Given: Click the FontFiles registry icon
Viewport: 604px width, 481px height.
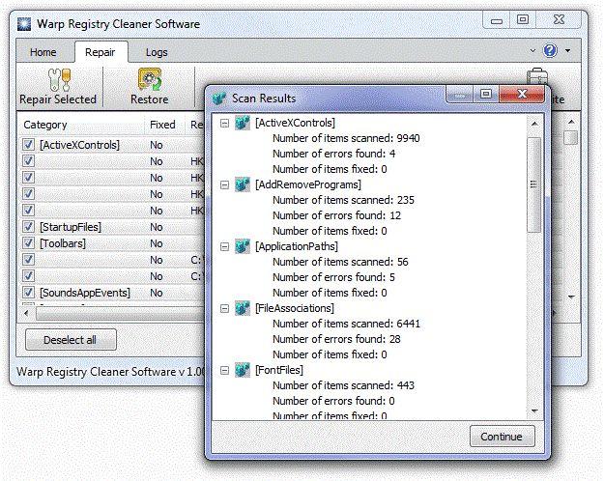Looking at the screenshot, I should pos(243,370).
